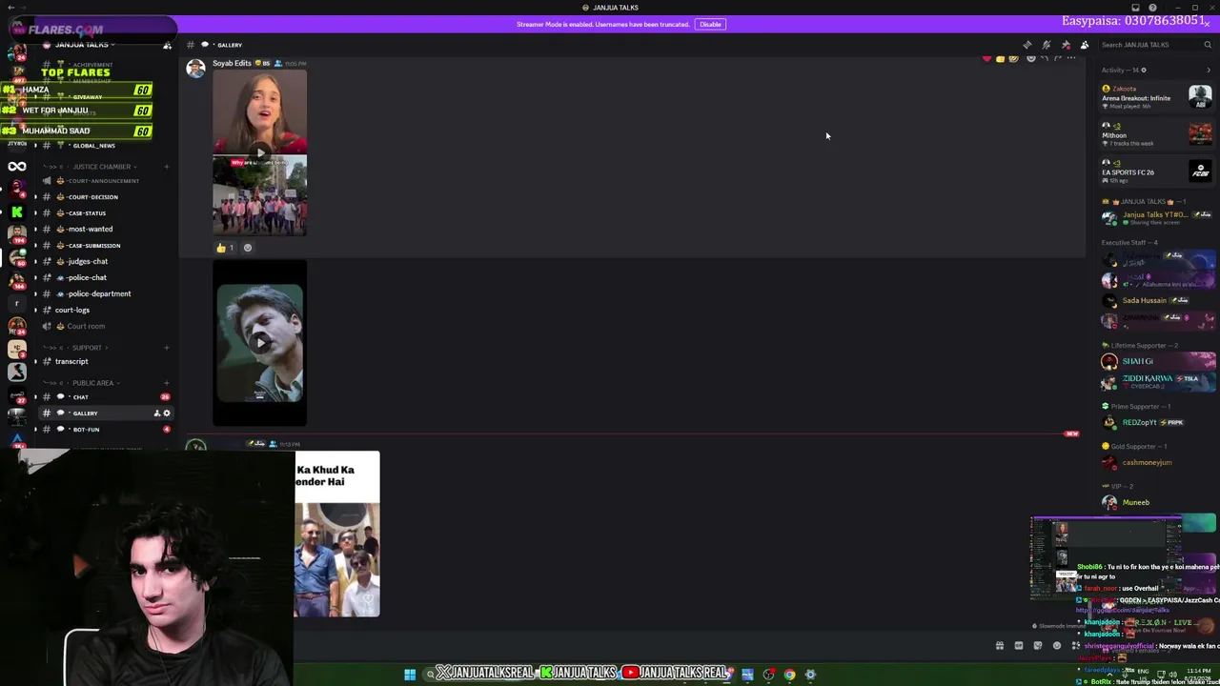Add a channel to PUBLIC AREA category
Viewport: 1220px width, 686px height.
167,383
